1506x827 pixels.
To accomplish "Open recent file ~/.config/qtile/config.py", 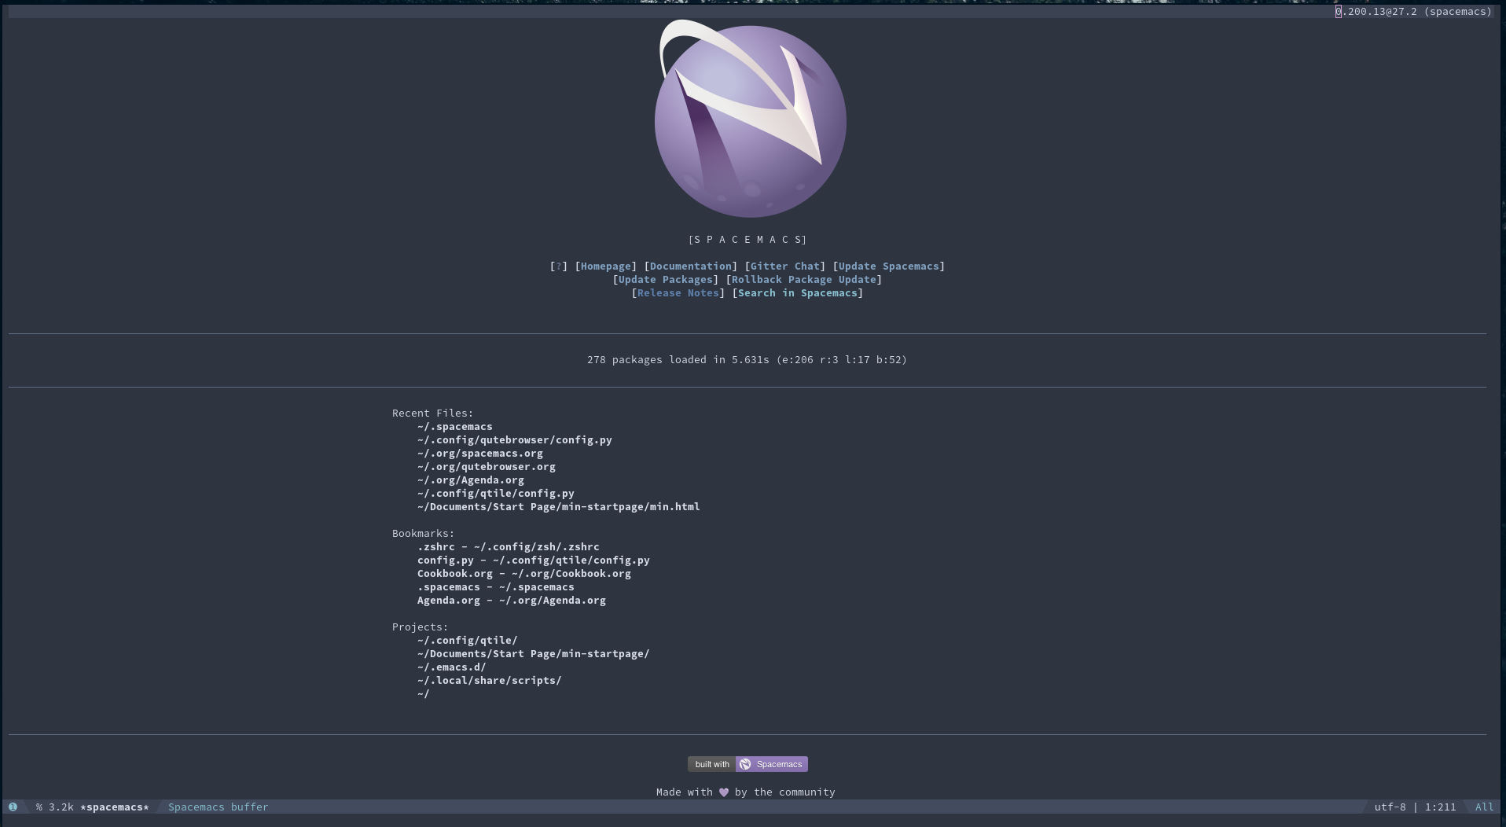I will tap(496, 494).
